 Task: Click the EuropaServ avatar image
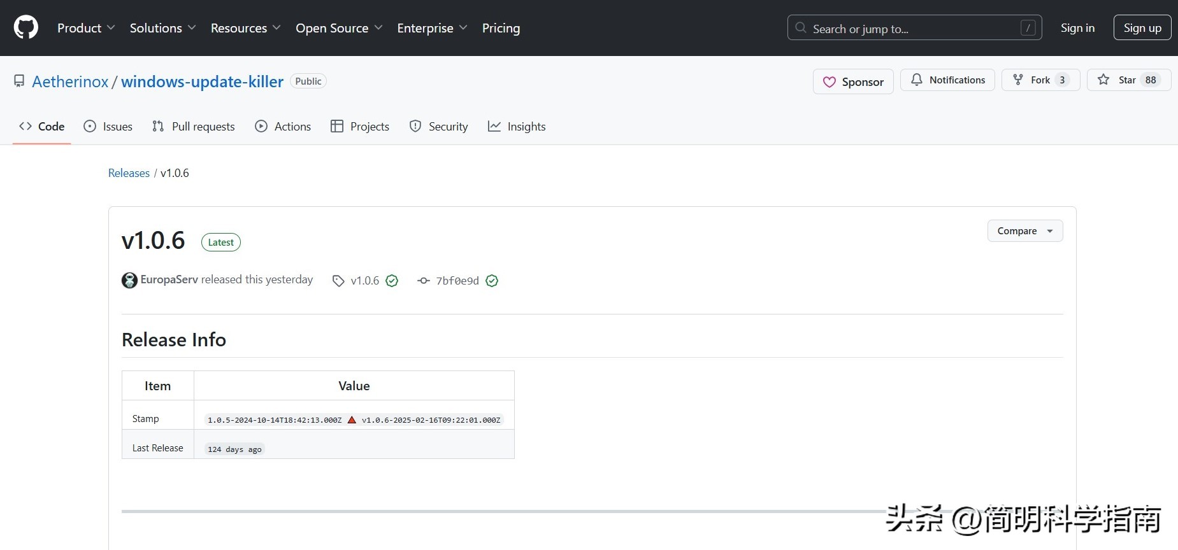click(129, 280)
